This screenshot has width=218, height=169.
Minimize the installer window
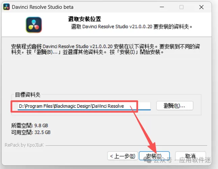162,7
